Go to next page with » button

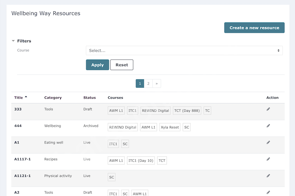(x=157, y=83)
